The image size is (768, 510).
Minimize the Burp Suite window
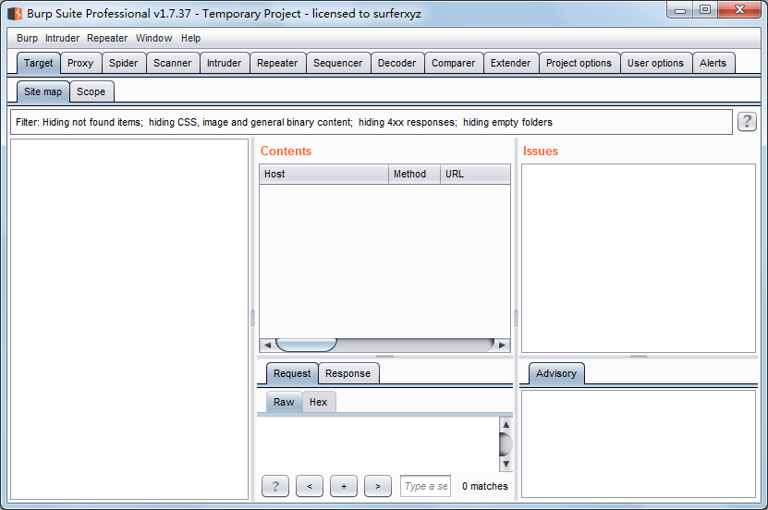point(680,10)
